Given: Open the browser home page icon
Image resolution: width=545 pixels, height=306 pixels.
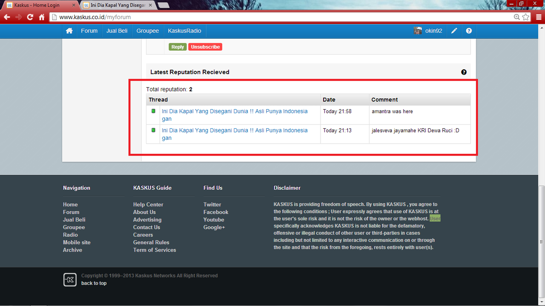Looking at the screenshot, I should click(42, 17).
